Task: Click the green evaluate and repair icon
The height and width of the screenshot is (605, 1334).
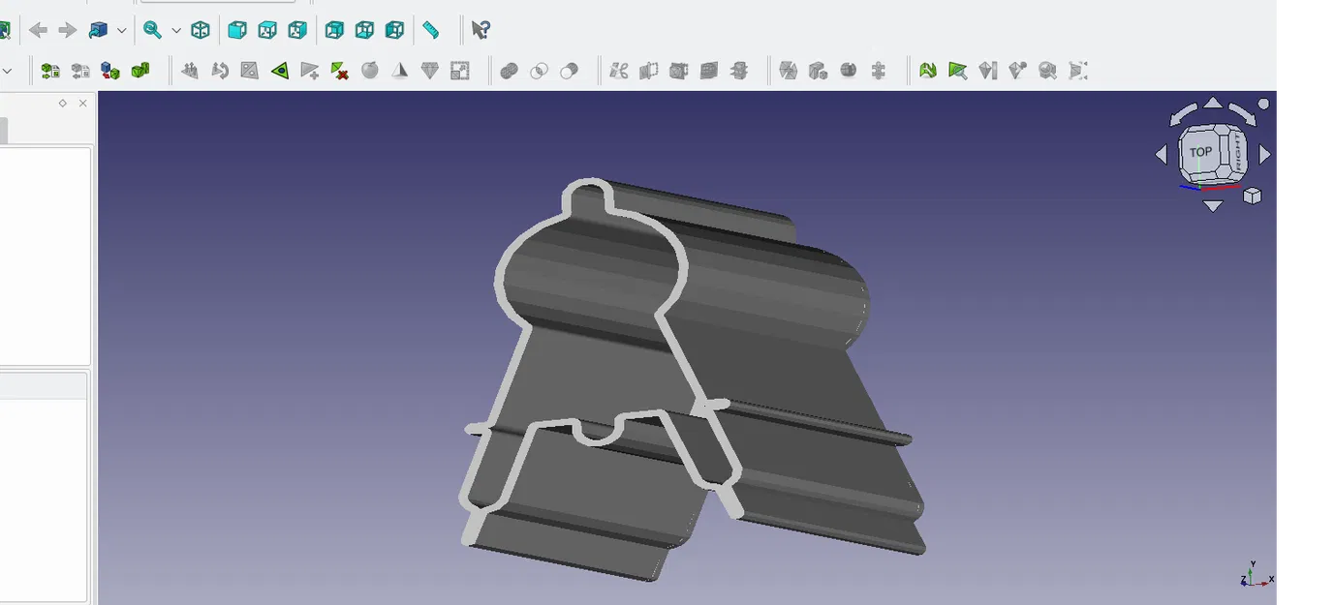Action: point(928,71)
